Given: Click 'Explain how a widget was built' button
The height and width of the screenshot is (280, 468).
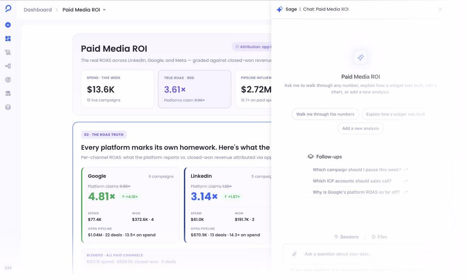Looking at the screenshot, I should (x=395, y=114).
